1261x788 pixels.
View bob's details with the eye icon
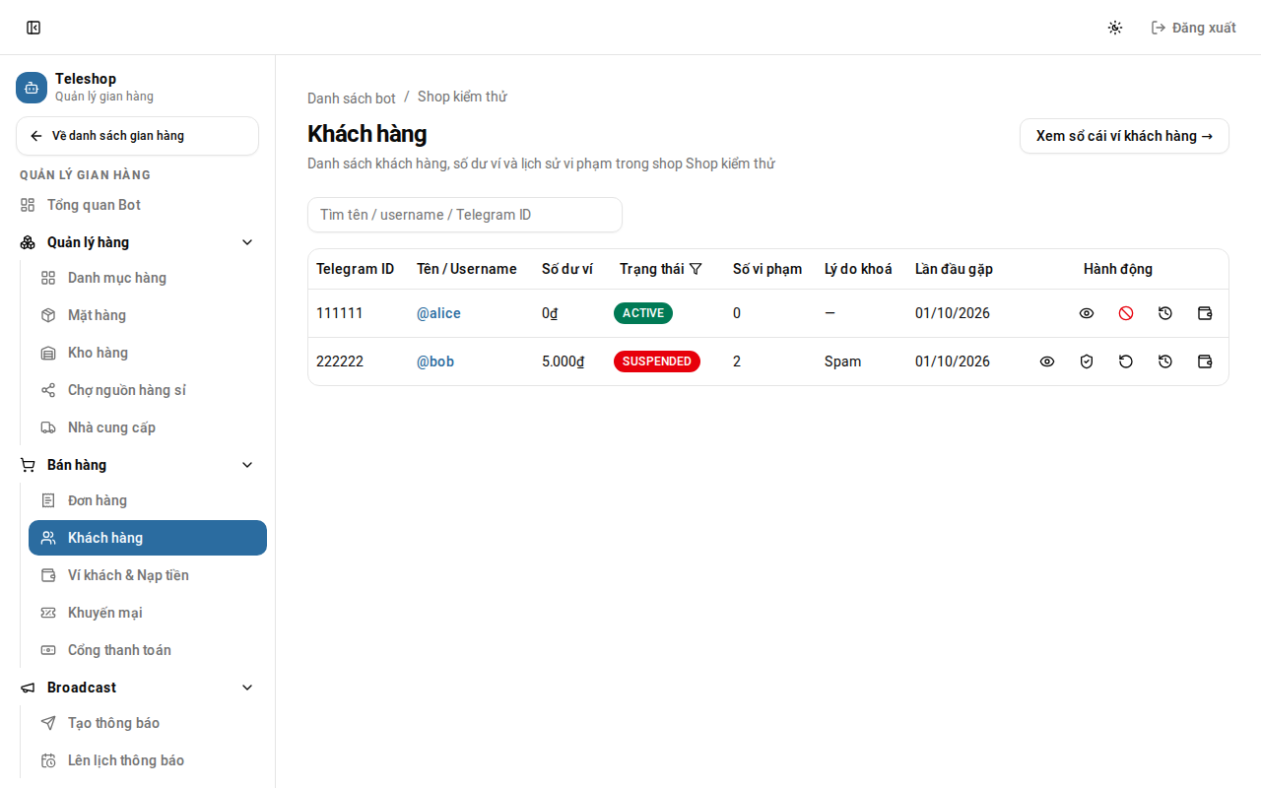pos(1047,361)
